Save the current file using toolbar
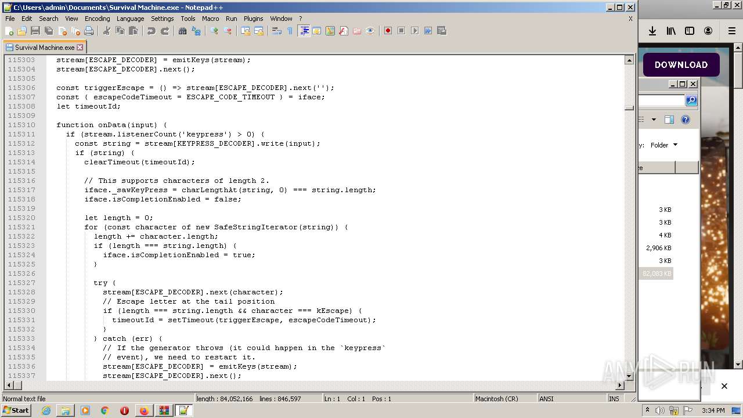The width and height of the screenshot is (743, 418). click(35, 31)
